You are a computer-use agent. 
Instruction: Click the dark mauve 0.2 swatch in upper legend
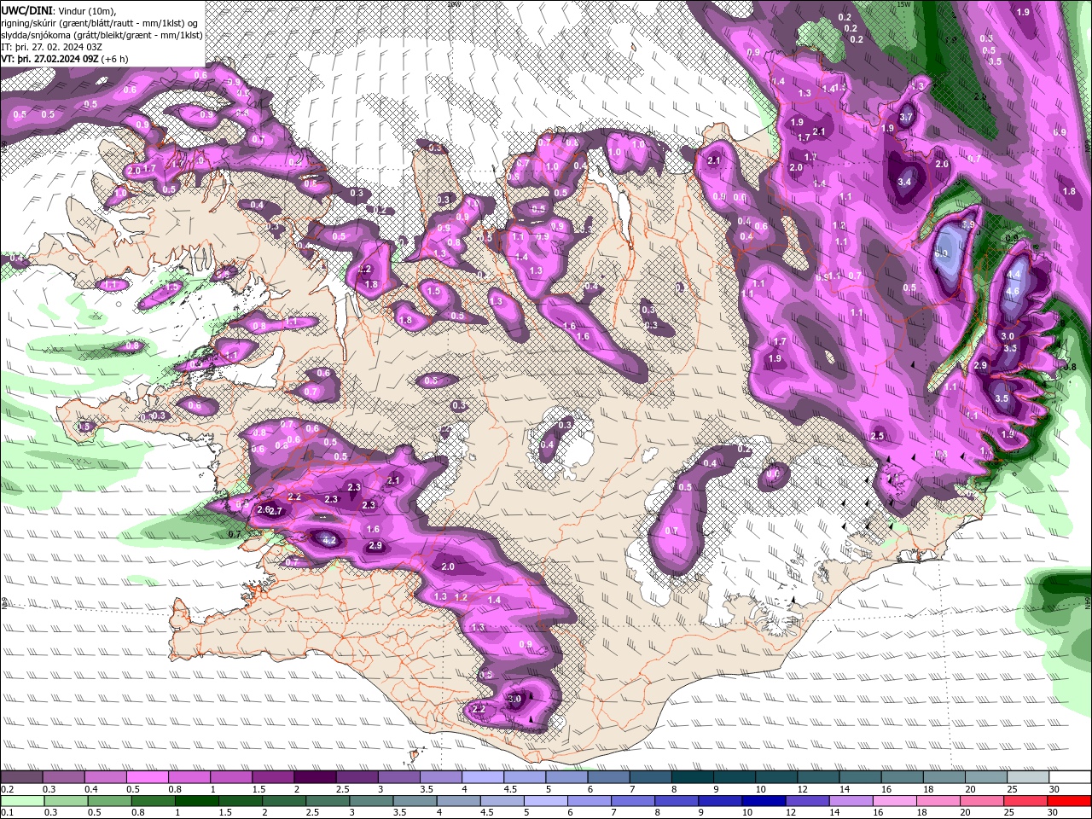coord(21,776)
